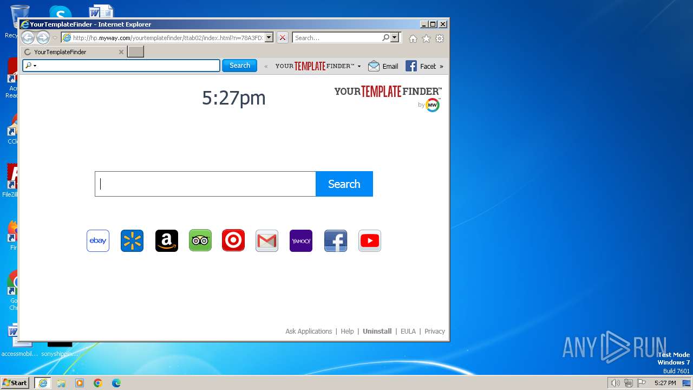Viewport: 693px width, 390px height.
Task: Click the IE address bar URL
Action: pos(168,38)
